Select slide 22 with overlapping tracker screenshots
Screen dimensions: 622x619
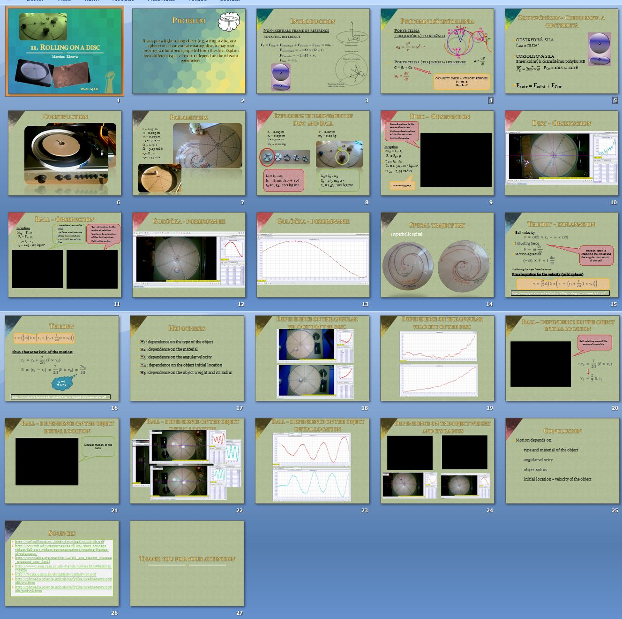point(187,461)
